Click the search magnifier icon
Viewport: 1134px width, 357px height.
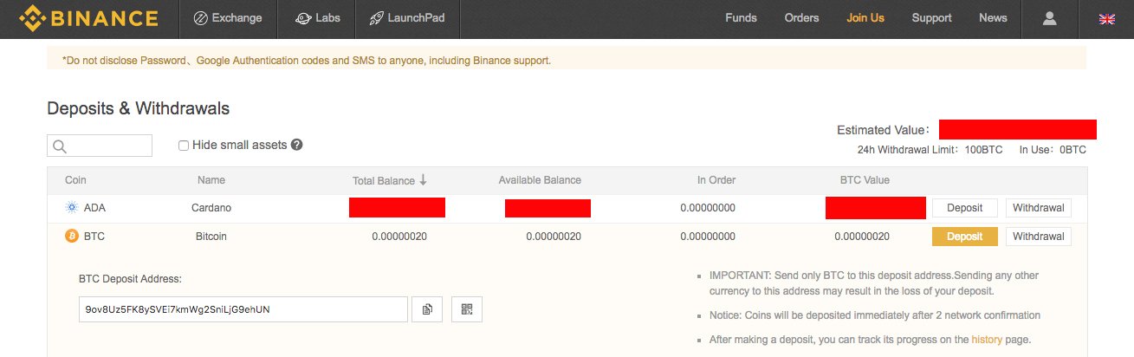coord(60,146)
